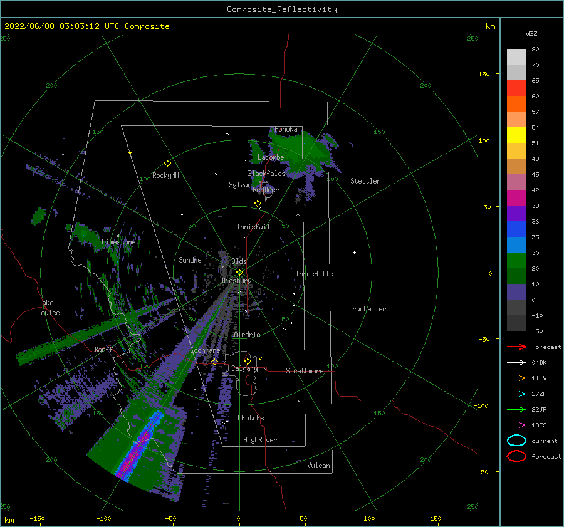Select the Vulcan town label
The width and height of the screenshot is (564, 527).
click(x=319, y=466)
